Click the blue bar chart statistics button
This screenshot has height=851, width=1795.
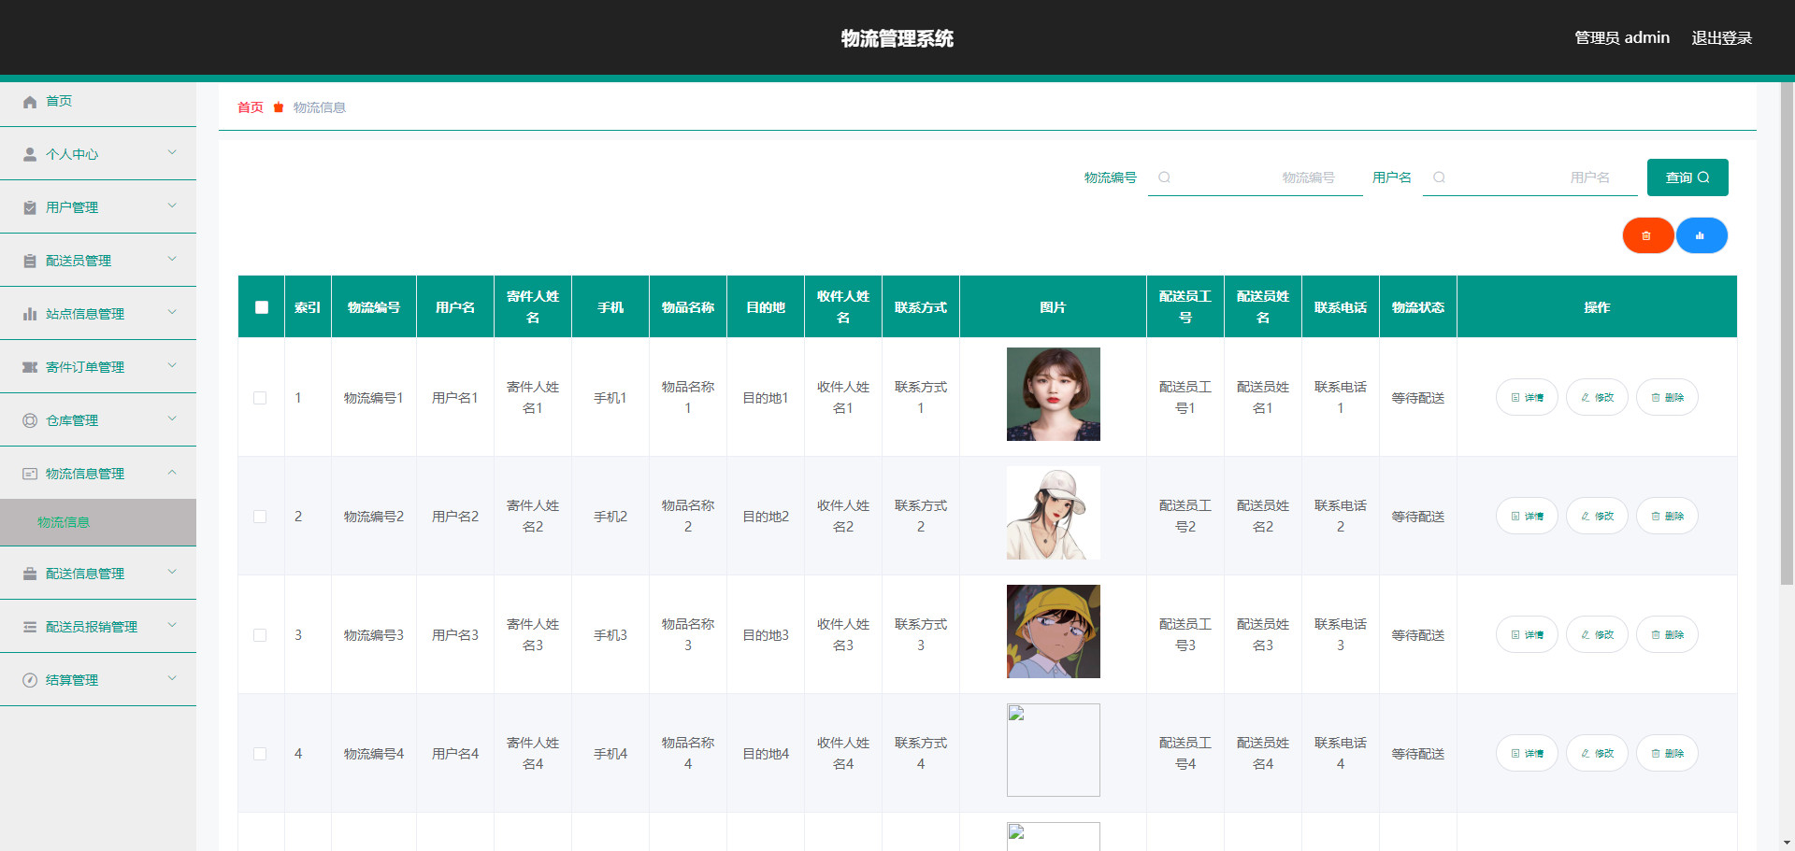[x=1701, y=235]
